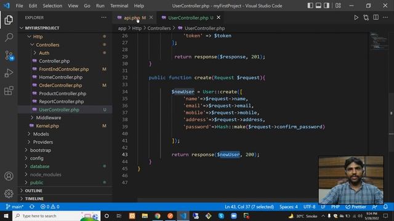Image resolution: width=394 pixels, height=221 pixels.
Task: Open notifications bell in status bar
Action: 385,207
